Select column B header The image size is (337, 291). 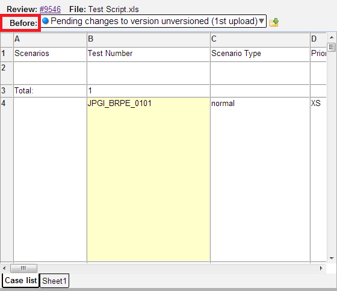(x=148, y=39)
